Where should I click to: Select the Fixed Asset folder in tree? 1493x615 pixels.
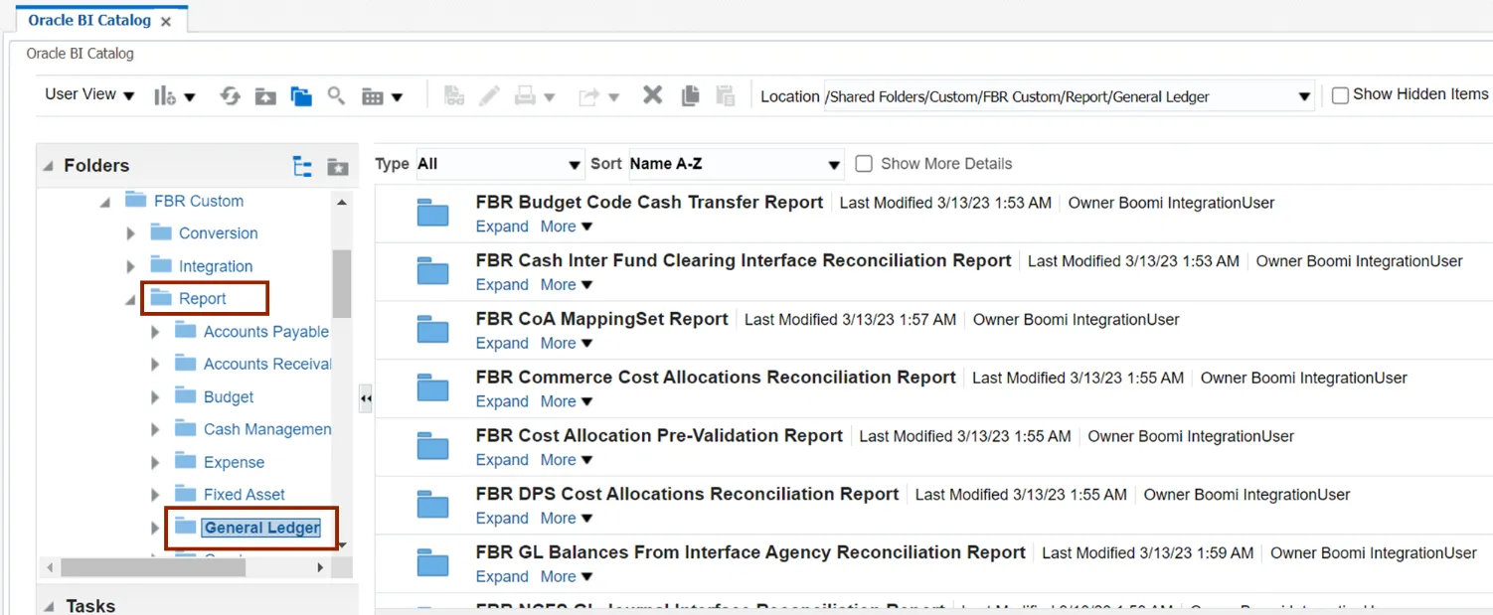click(244, 494)
